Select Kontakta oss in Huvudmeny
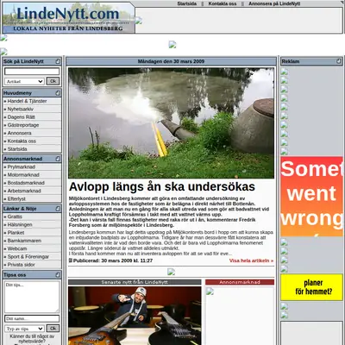This screenshot has width=345, height=345. coord(22,141)
